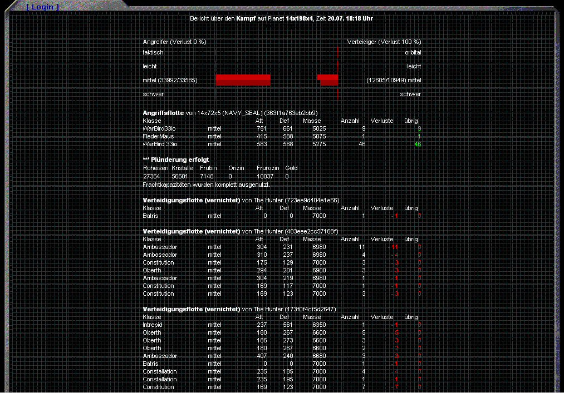The width and height of the screenshot is (564, 393).
Task: Select the Intrepid ship class row
Action: point(153,325)
